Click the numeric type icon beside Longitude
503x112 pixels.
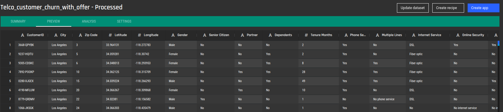[x=139, y=35]
